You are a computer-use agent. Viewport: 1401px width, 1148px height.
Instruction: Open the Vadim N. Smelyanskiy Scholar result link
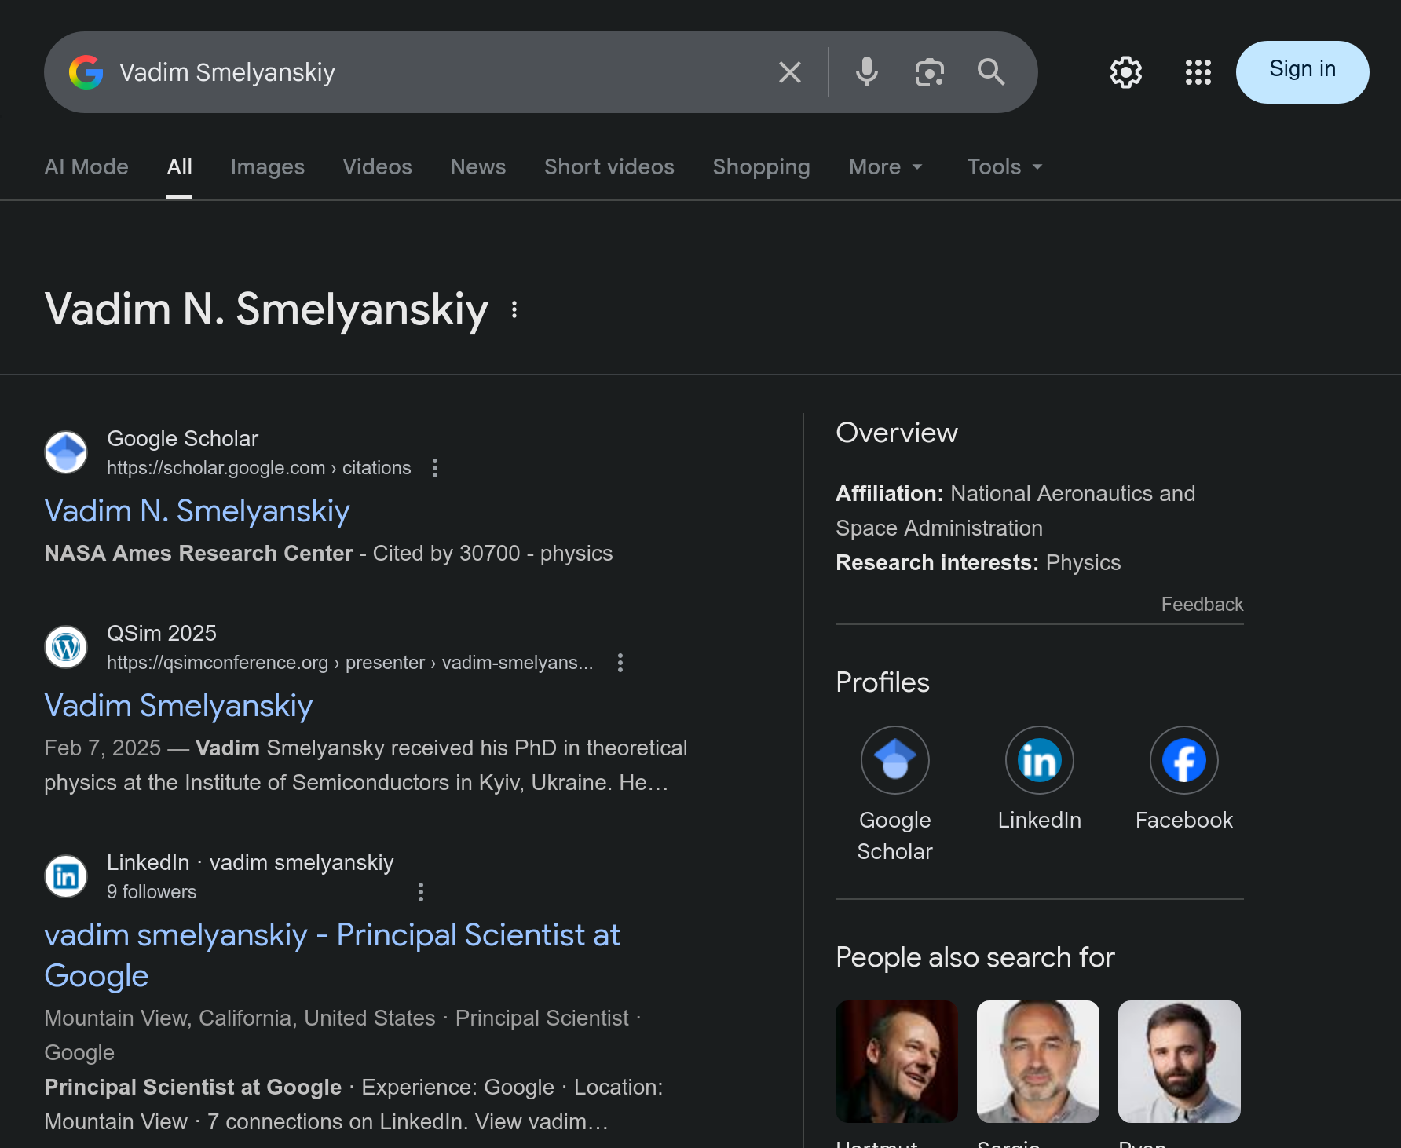pos(197,511)
